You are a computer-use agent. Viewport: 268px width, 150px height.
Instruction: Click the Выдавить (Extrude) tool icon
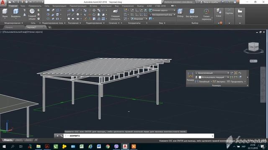tap(16, 11)
